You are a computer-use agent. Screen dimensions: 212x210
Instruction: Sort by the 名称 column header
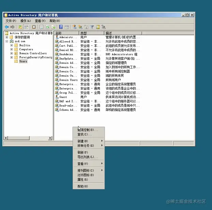[x=66, y=33]
